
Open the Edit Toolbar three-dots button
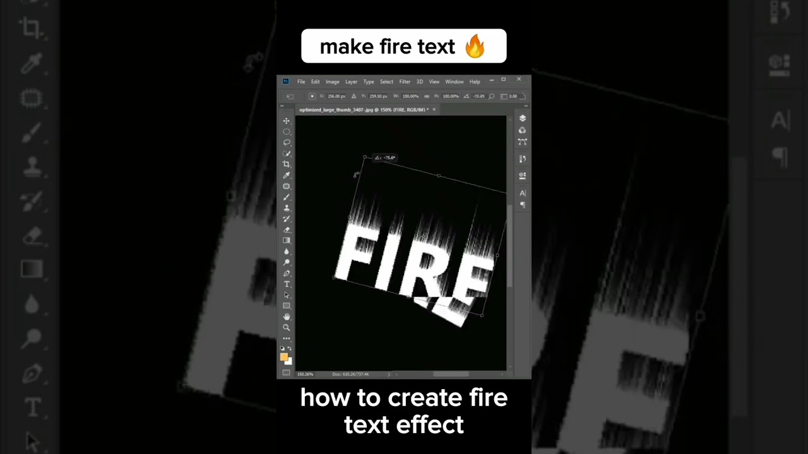point(286,339)
